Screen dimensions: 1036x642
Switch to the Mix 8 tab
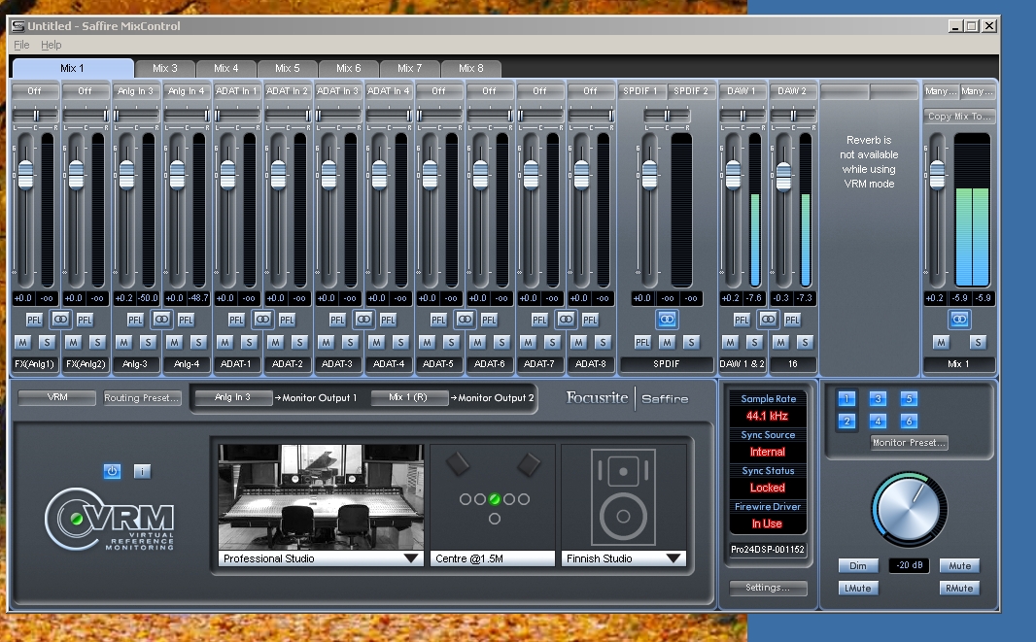[471, 69]
